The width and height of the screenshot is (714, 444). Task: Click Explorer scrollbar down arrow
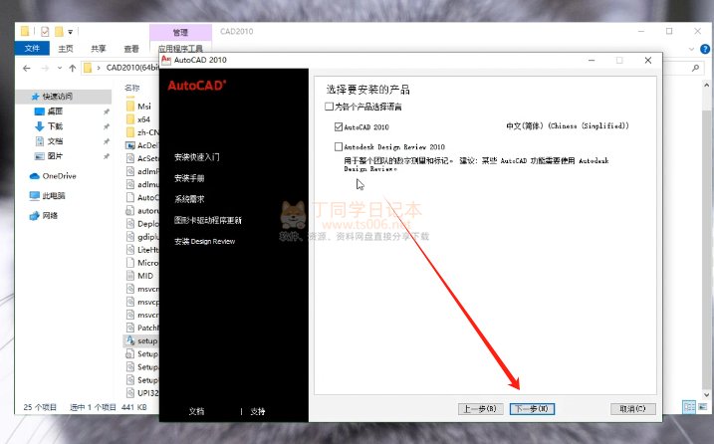706,395
